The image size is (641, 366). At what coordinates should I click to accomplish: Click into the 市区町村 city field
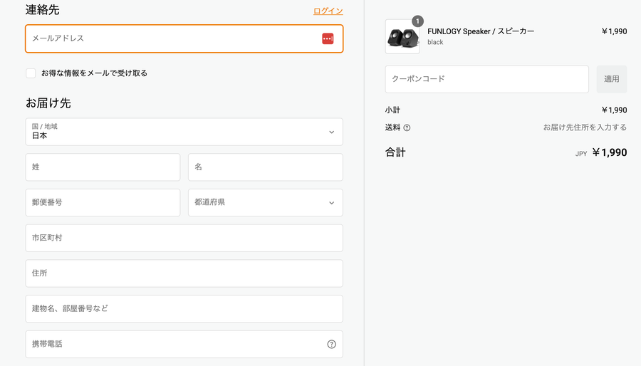tap(184, 238)
